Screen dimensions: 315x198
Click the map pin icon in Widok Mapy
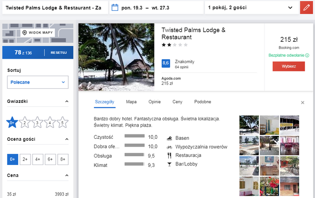click(x=25, y=33)
